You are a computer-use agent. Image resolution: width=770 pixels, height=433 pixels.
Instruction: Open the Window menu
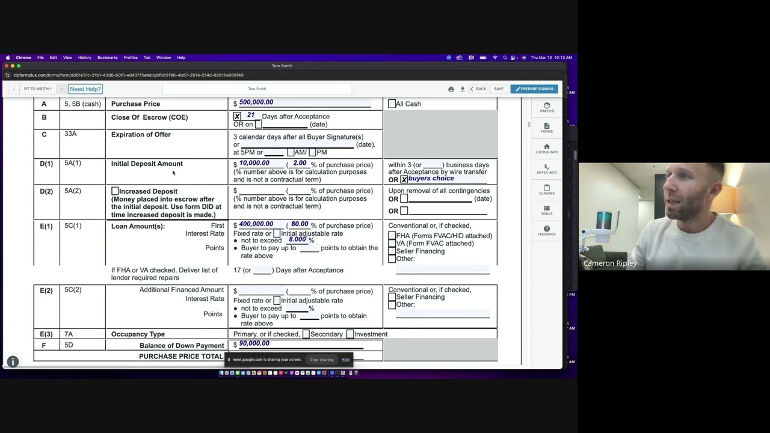pos(164,58)
